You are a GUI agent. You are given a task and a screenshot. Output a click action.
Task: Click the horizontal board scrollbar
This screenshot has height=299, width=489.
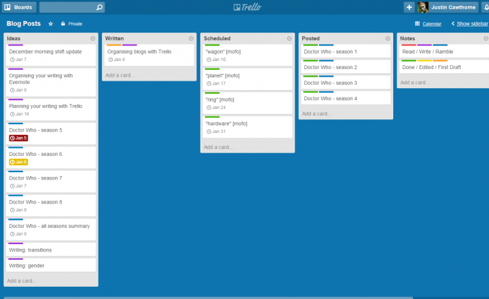tap(209, 298)
